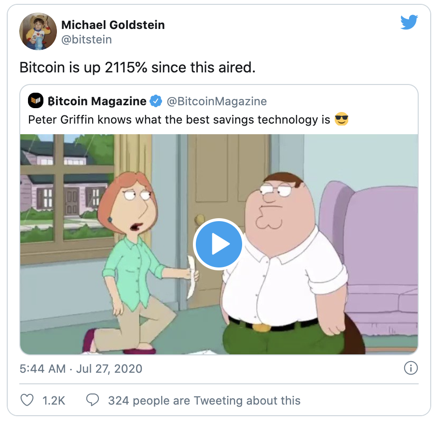Viewport: 437px width, 421px height.
Task: Click the 1.2K likes count
Action: 54,401
